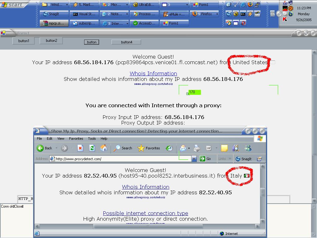This screenshot has width=317, height=238.
Task: Go to the Internet Explorer home page
Action: 104,148
